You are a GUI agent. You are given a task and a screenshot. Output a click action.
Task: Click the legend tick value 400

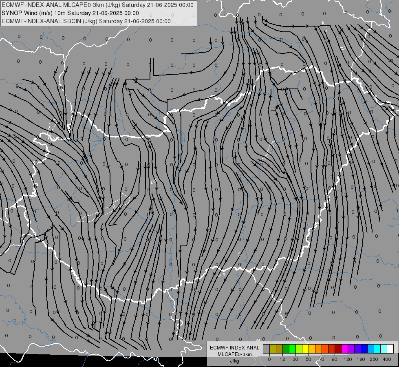[x=387, y=359]
